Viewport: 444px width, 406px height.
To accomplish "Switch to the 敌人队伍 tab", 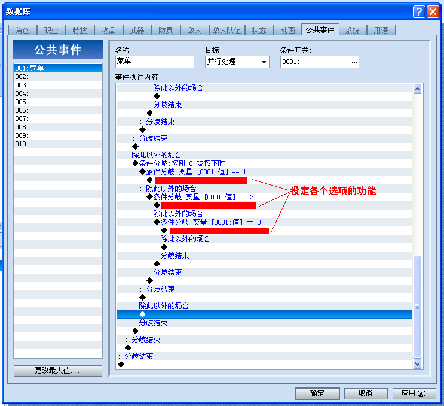I will click(x=227, y=30).
